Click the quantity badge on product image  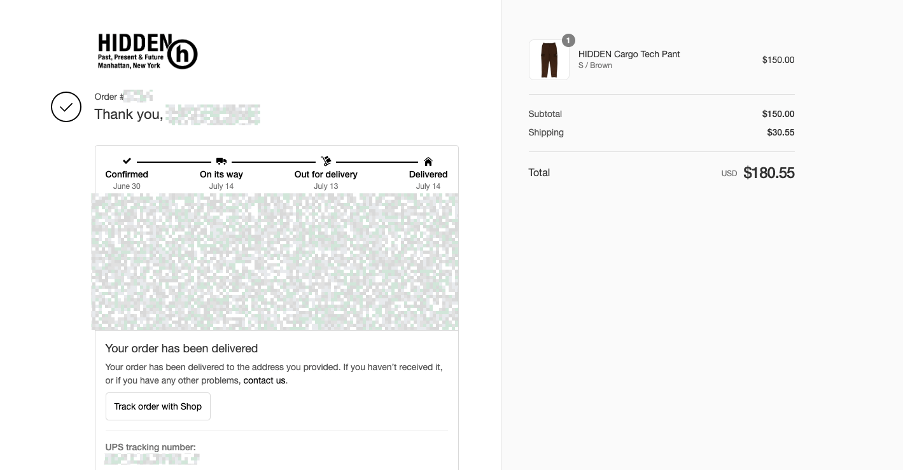pos(568,41)
